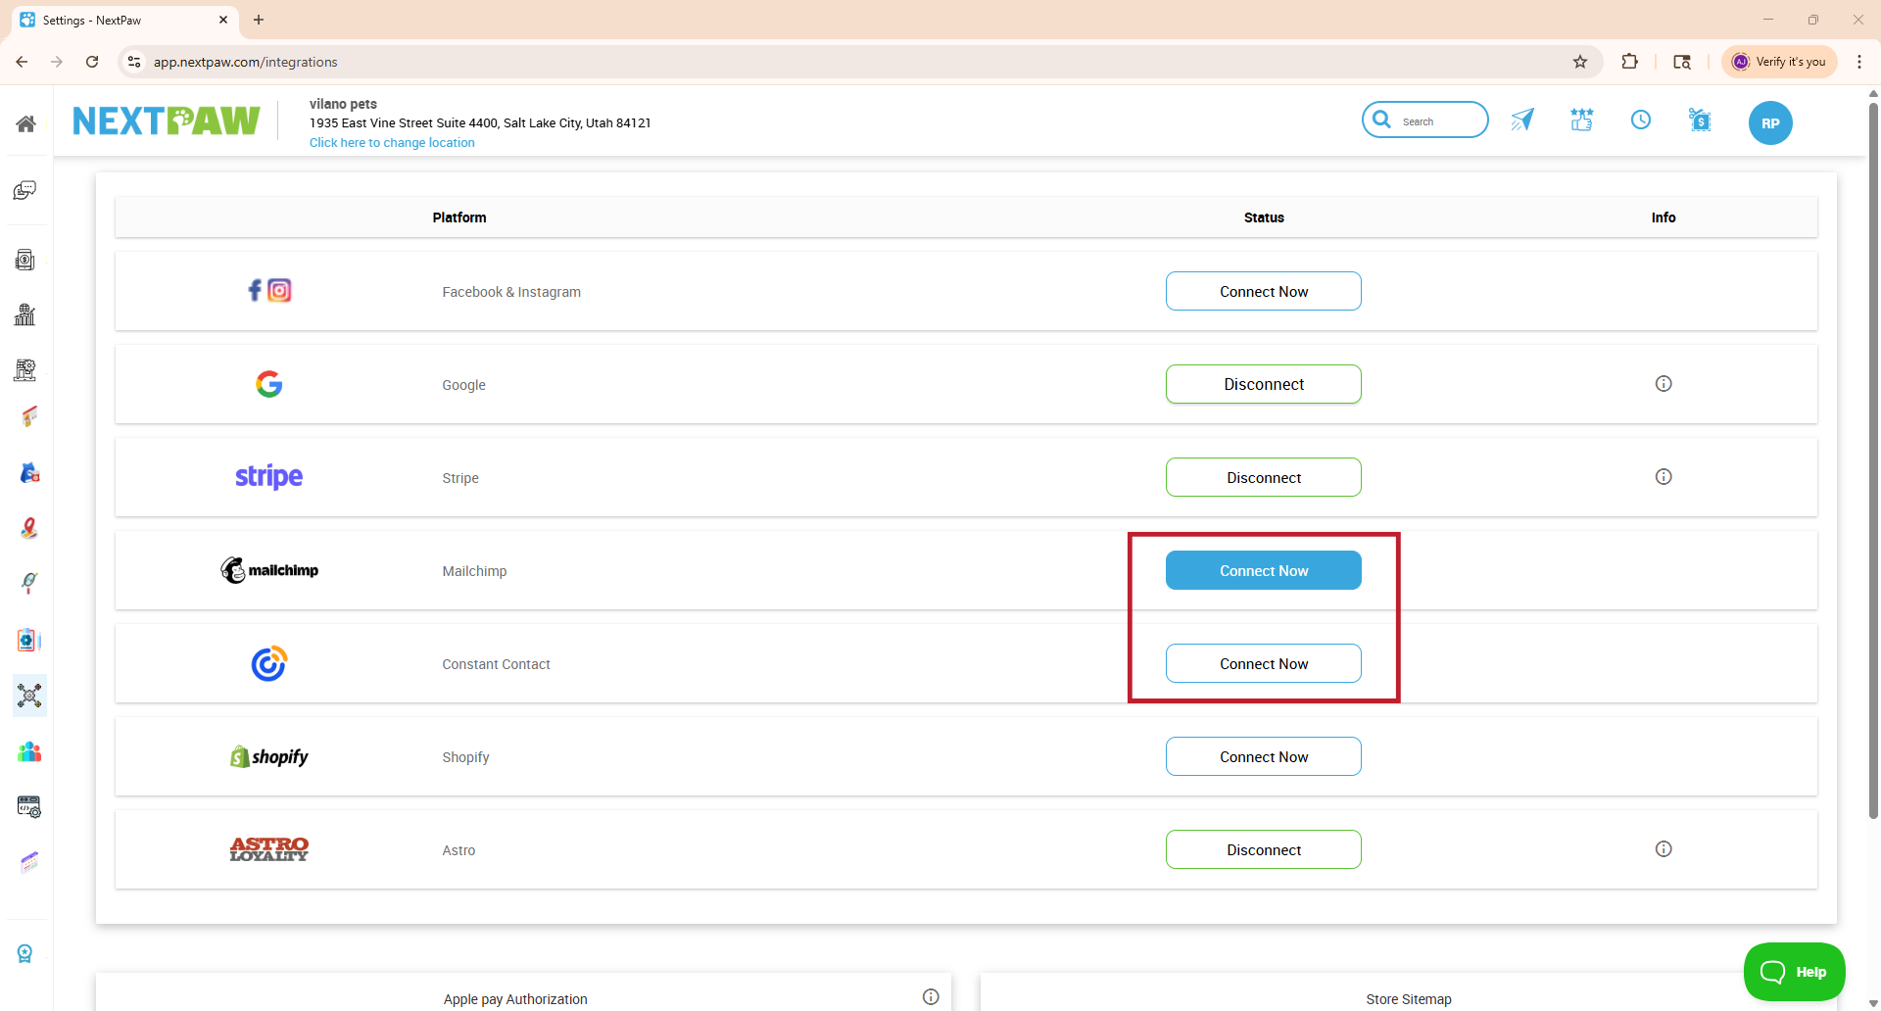Click the NEXTPAW logo
1881x1011 pixels.
point(167,120)
